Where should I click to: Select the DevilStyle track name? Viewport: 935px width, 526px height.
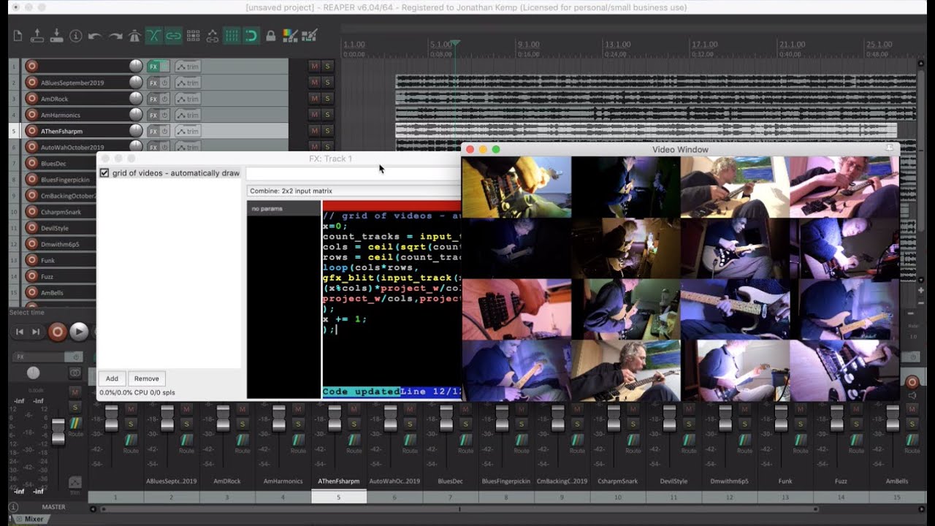click(x=55, y=228)
